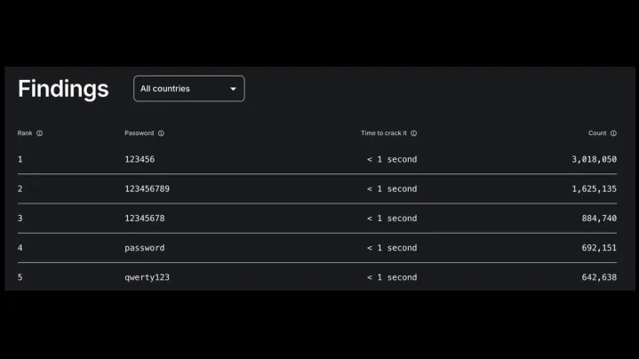Click the count value 3,018,050
This screenshot has height=359, width=639.
(594, 159)
